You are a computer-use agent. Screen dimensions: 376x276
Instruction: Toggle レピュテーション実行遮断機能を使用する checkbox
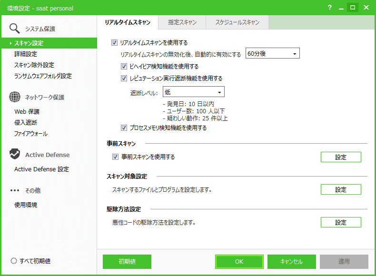click(x=124, y=79)
